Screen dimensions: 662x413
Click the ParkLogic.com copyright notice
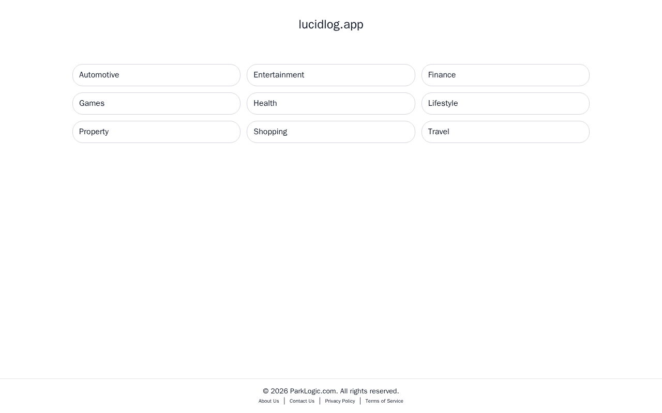point(331,391)
